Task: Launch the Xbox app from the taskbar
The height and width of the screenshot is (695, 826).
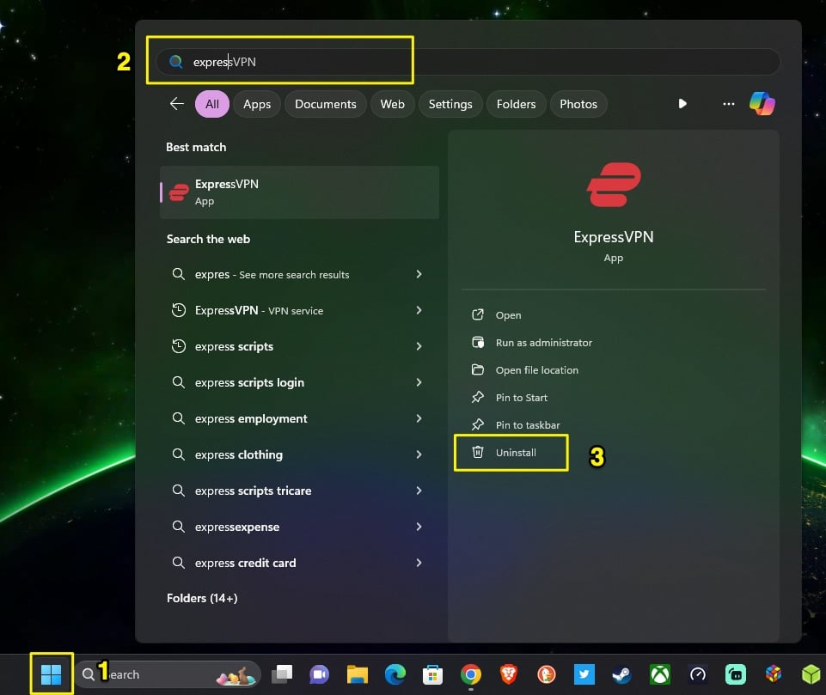Action: [x=659, y=674]
